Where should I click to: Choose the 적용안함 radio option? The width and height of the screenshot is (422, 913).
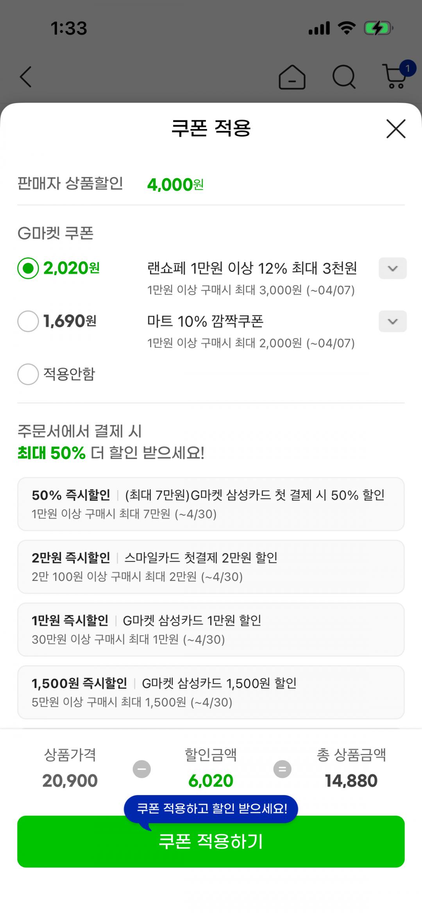[28, 374]
